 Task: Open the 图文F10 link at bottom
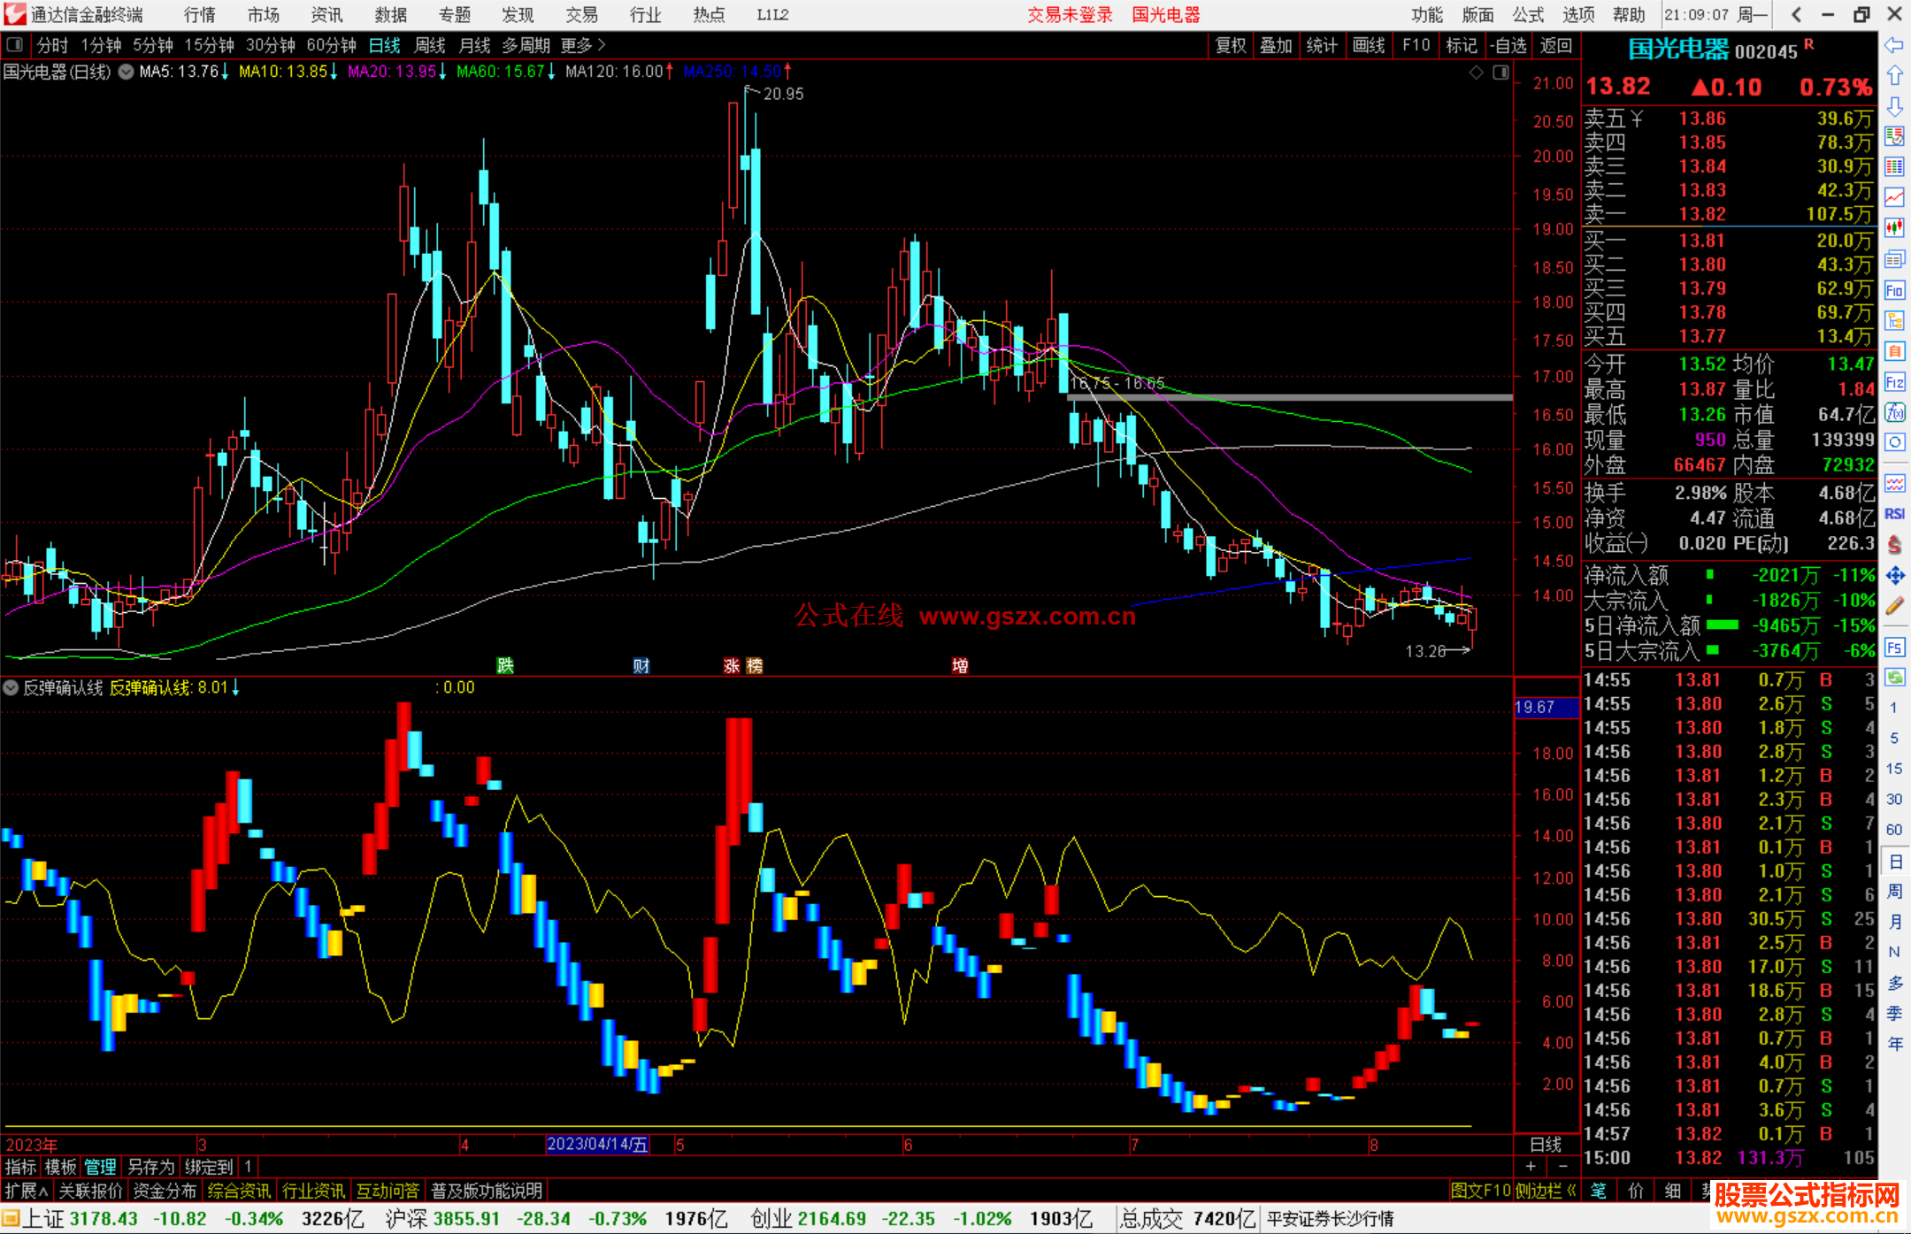(1481, 1191)
